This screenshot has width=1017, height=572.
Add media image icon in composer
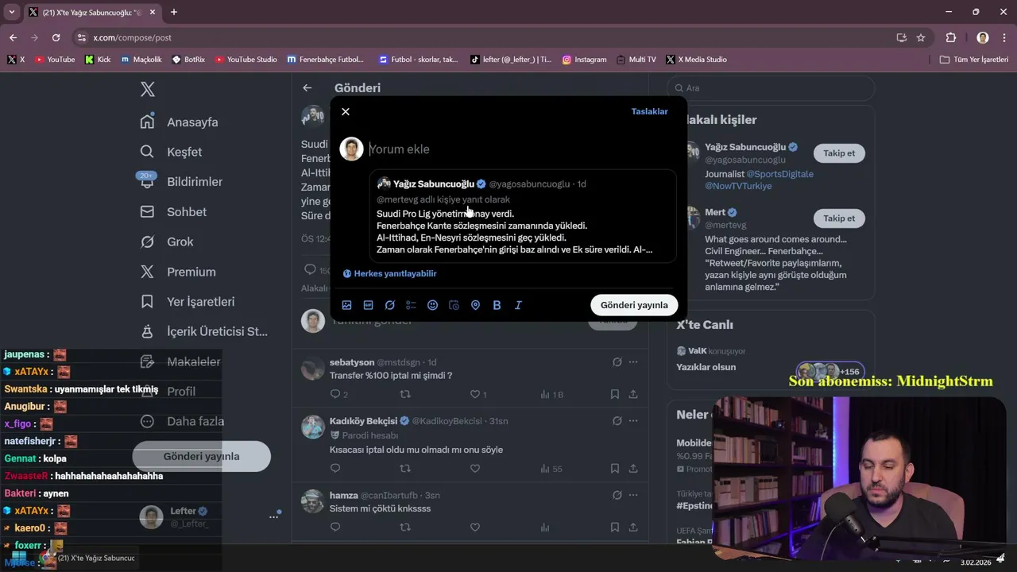[x=346, y=305]
